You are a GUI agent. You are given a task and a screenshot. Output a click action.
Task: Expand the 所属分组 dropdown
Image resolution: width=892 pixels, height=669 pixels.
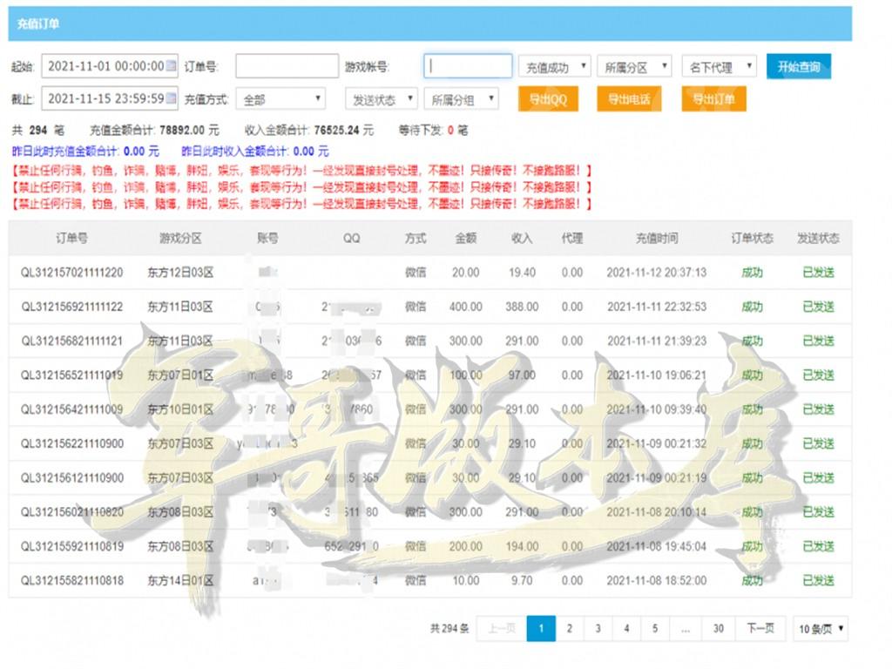(x=461, y=99)
